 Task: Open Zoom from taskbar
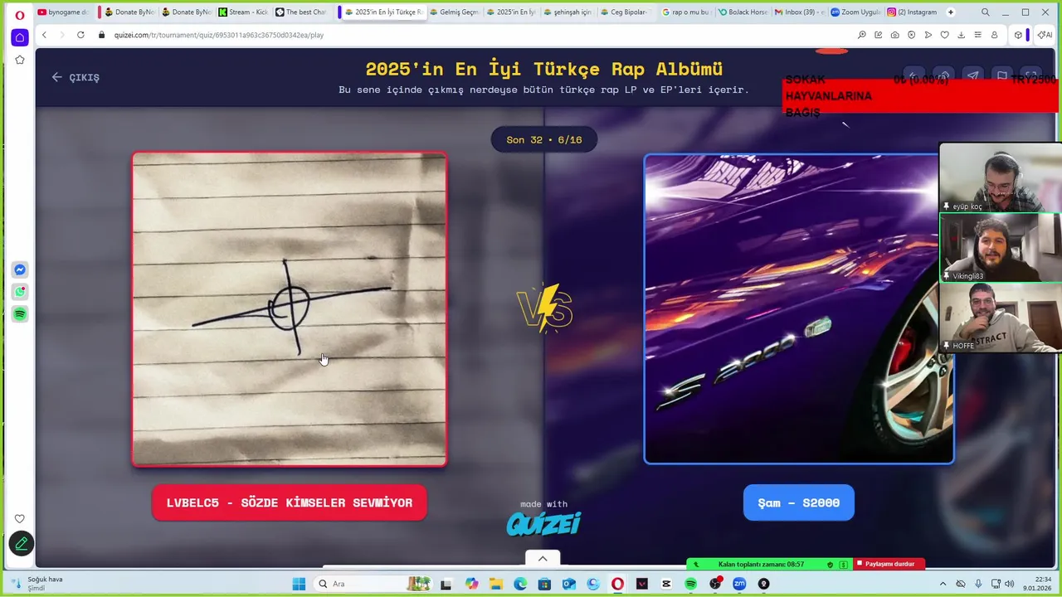click(x=739, y=584)
